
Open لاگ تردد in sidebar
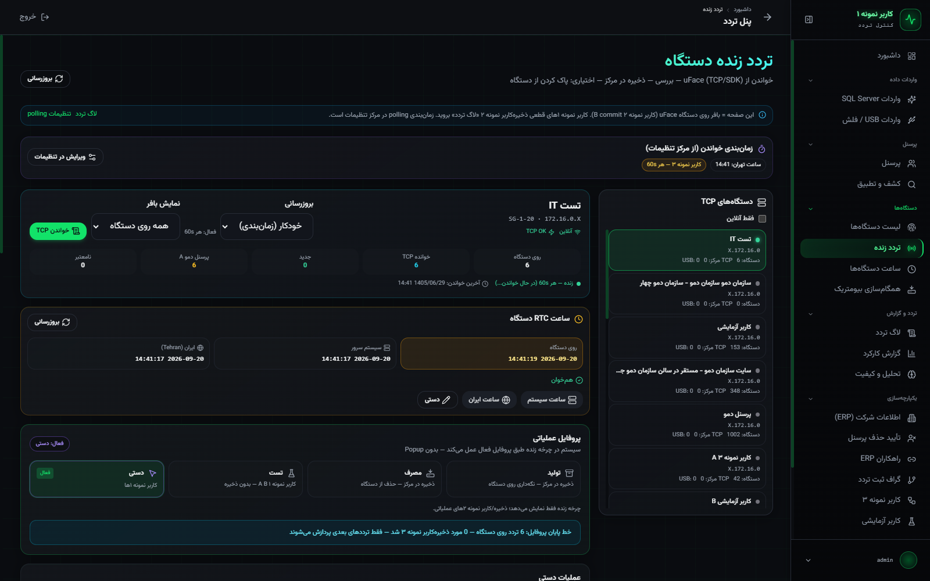point(862,332)
